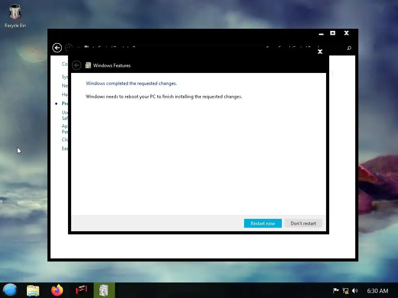Go back in Control Panel window

click(57, 48)
